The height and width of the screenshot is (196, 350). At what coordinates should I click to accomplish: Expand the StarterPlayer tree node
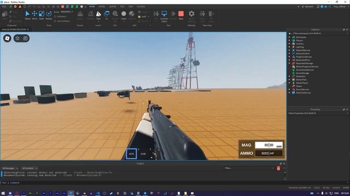tap(289, 83)
